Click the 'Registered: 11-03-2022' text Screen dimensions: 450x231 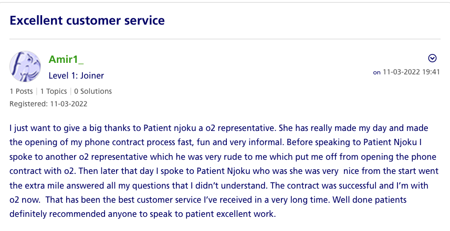48,104
